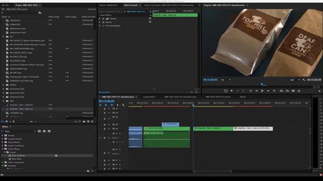Go to In point in Program monitor
Image resolution: width=323 pixels, height=181 pixels.
coord(251,90)
